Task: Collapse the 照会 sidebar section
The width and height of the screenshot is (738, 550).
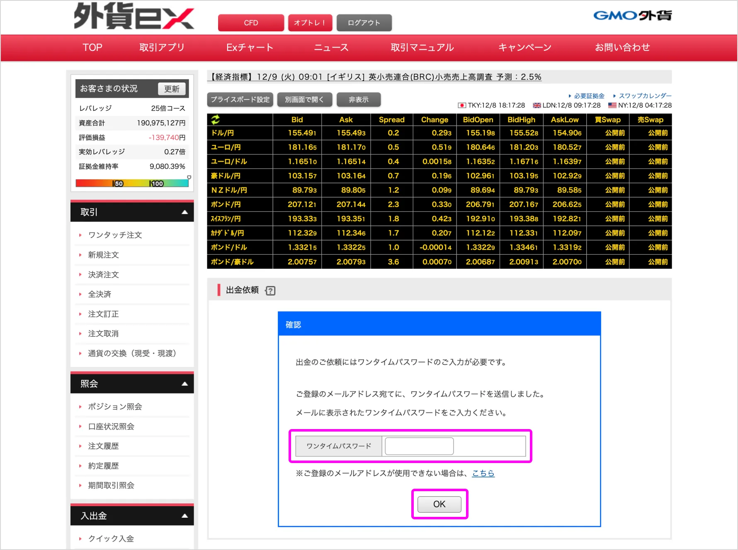Action: click(185, 384)
